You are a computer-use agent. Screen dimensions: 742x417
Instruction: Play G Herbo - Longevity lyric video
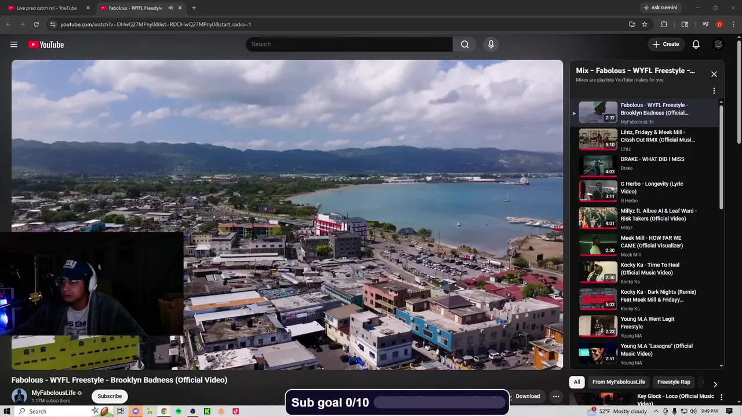click(645, 192)
